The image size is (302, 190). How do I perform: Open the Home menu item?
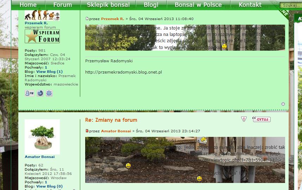[28, 5]
